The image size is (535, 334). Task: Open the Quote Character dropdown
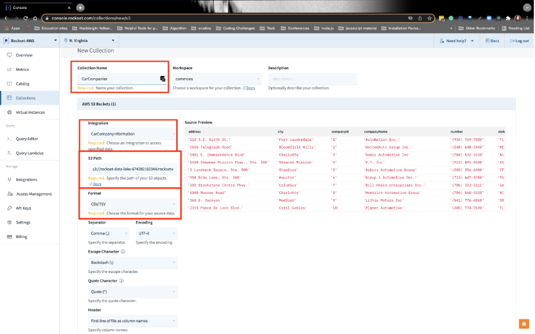click(132, 292)
